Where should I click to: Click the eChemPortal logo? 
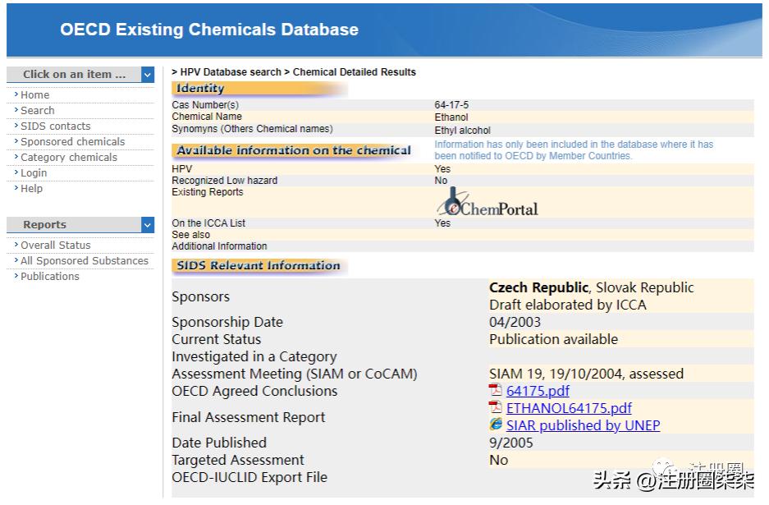(487, 203)
